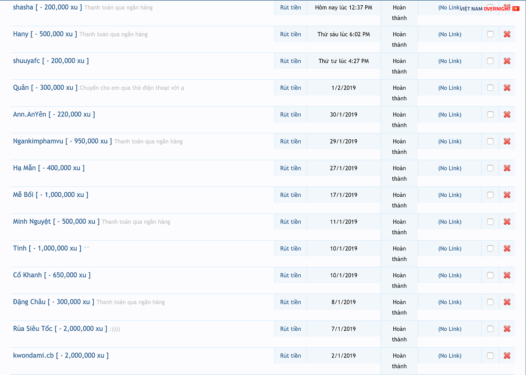Click delete icon for Ngankimphamvu's row
This screenshot has height=375, width=526.
(507, 141)
